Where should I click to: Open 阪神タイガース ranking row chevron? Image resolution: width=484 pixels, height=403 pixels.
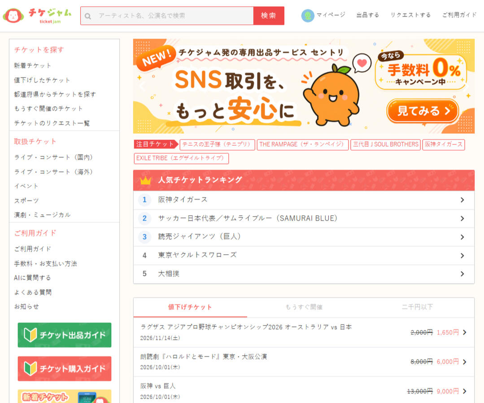coord(462,200)
